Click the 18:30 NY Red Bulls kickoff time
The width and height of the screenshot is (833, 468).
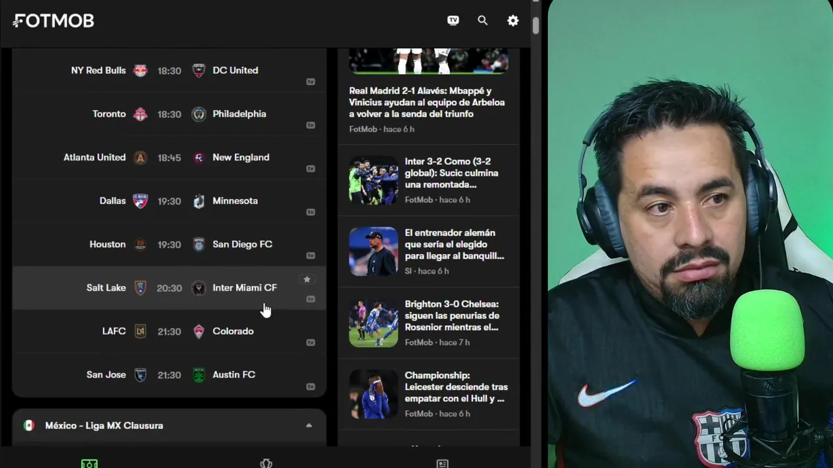coord(169,71)
